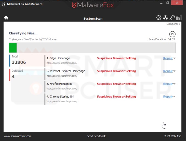Close the MalwareFox window
This screenshot has width=186, height=141.
click(177, 3)
